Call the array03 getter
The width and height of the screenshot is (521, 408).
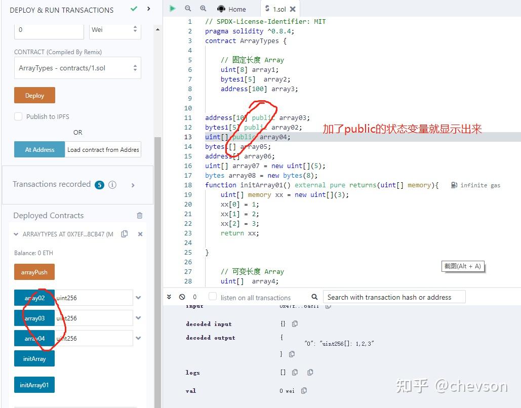[x=34, y=318]
